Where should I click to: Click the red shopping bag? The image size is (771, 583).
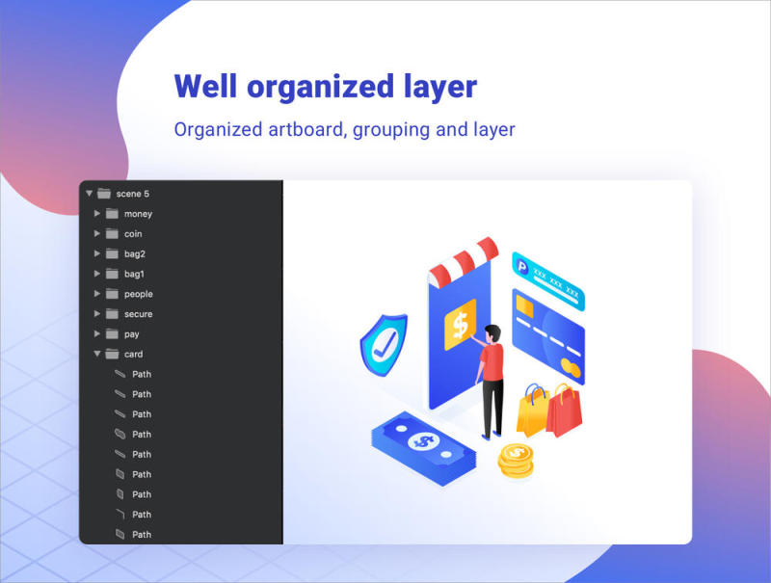pyautogui.click(x=566, y=411)
